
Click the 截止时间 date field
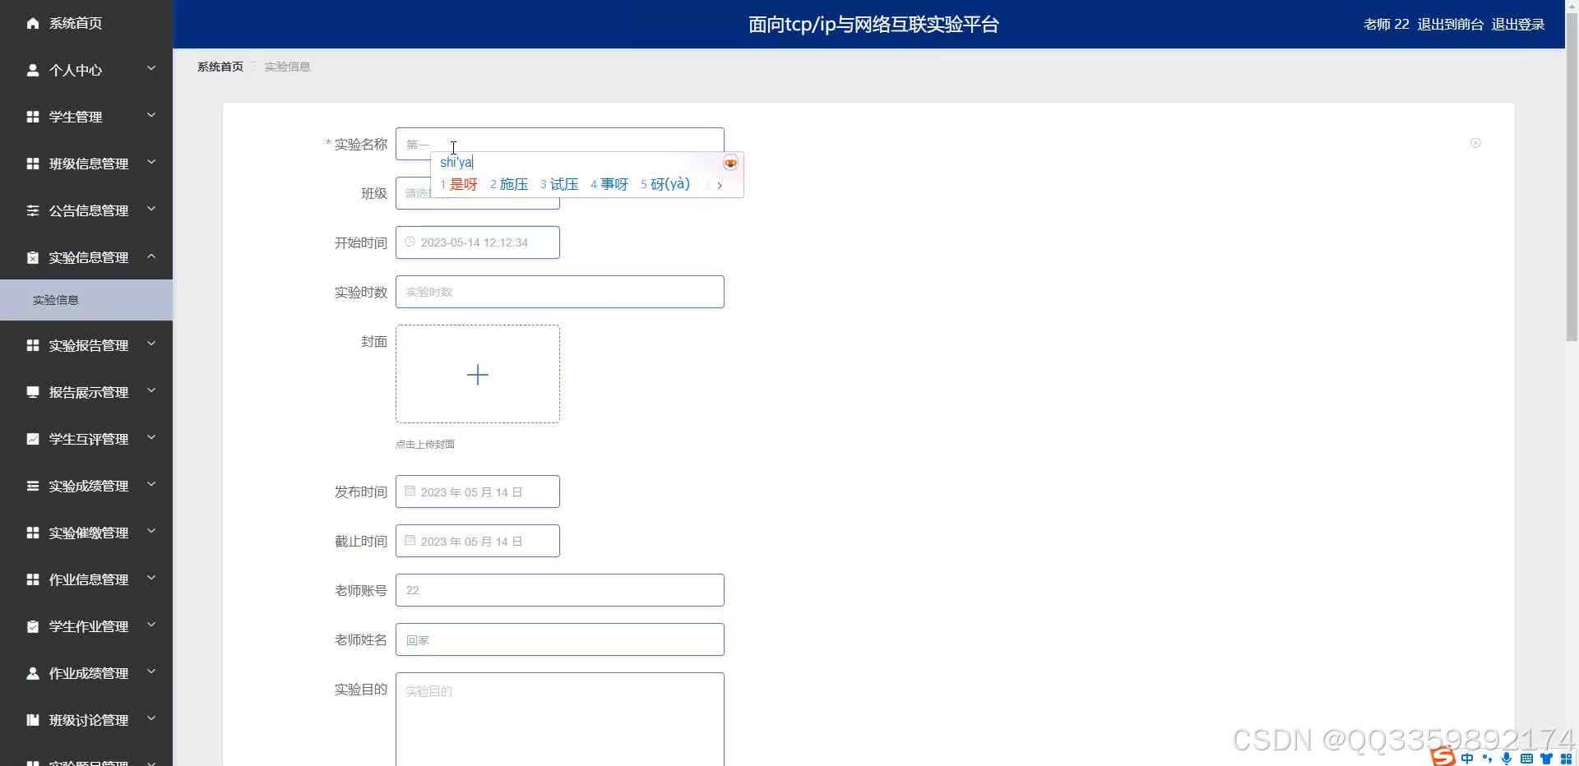coord(478,541)
